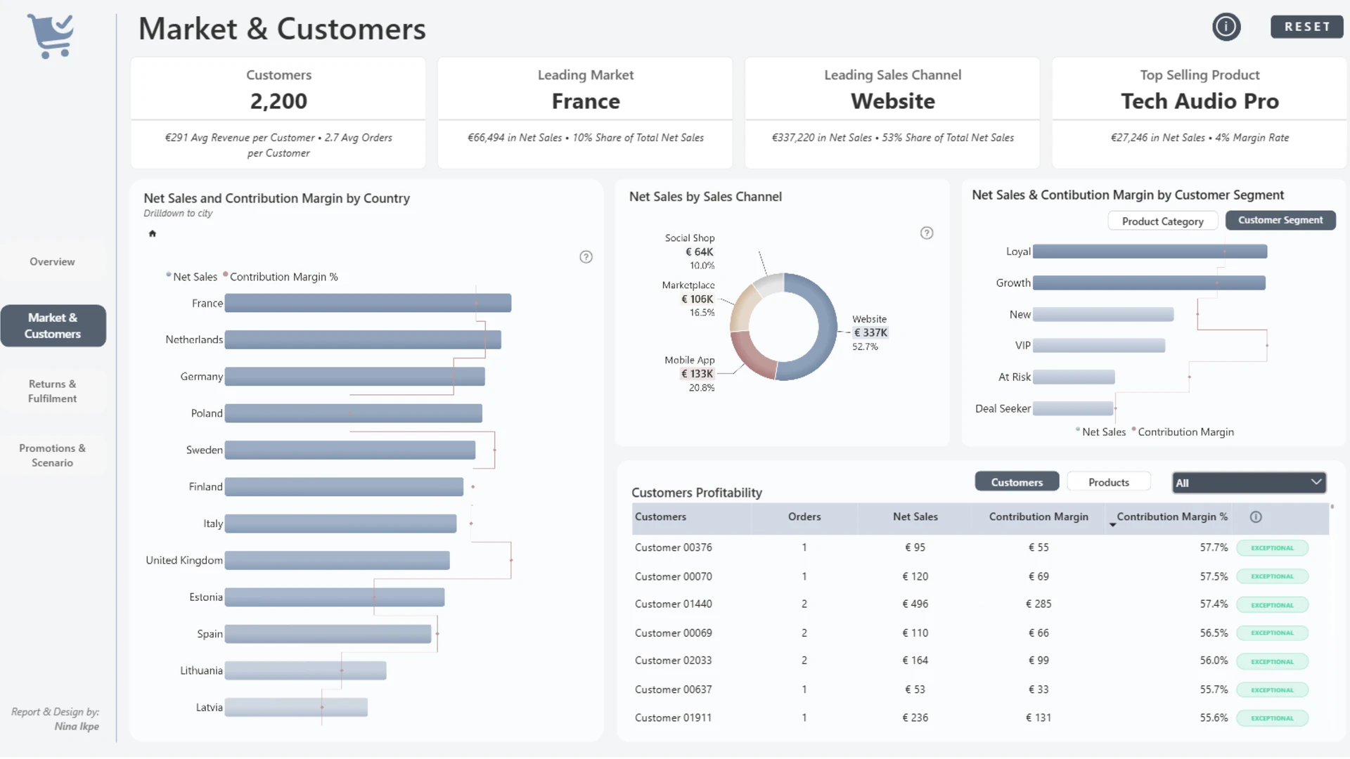Click Customer 01911 in the table
Viewport: 1350px width, 759px height.
click(673, 718)
